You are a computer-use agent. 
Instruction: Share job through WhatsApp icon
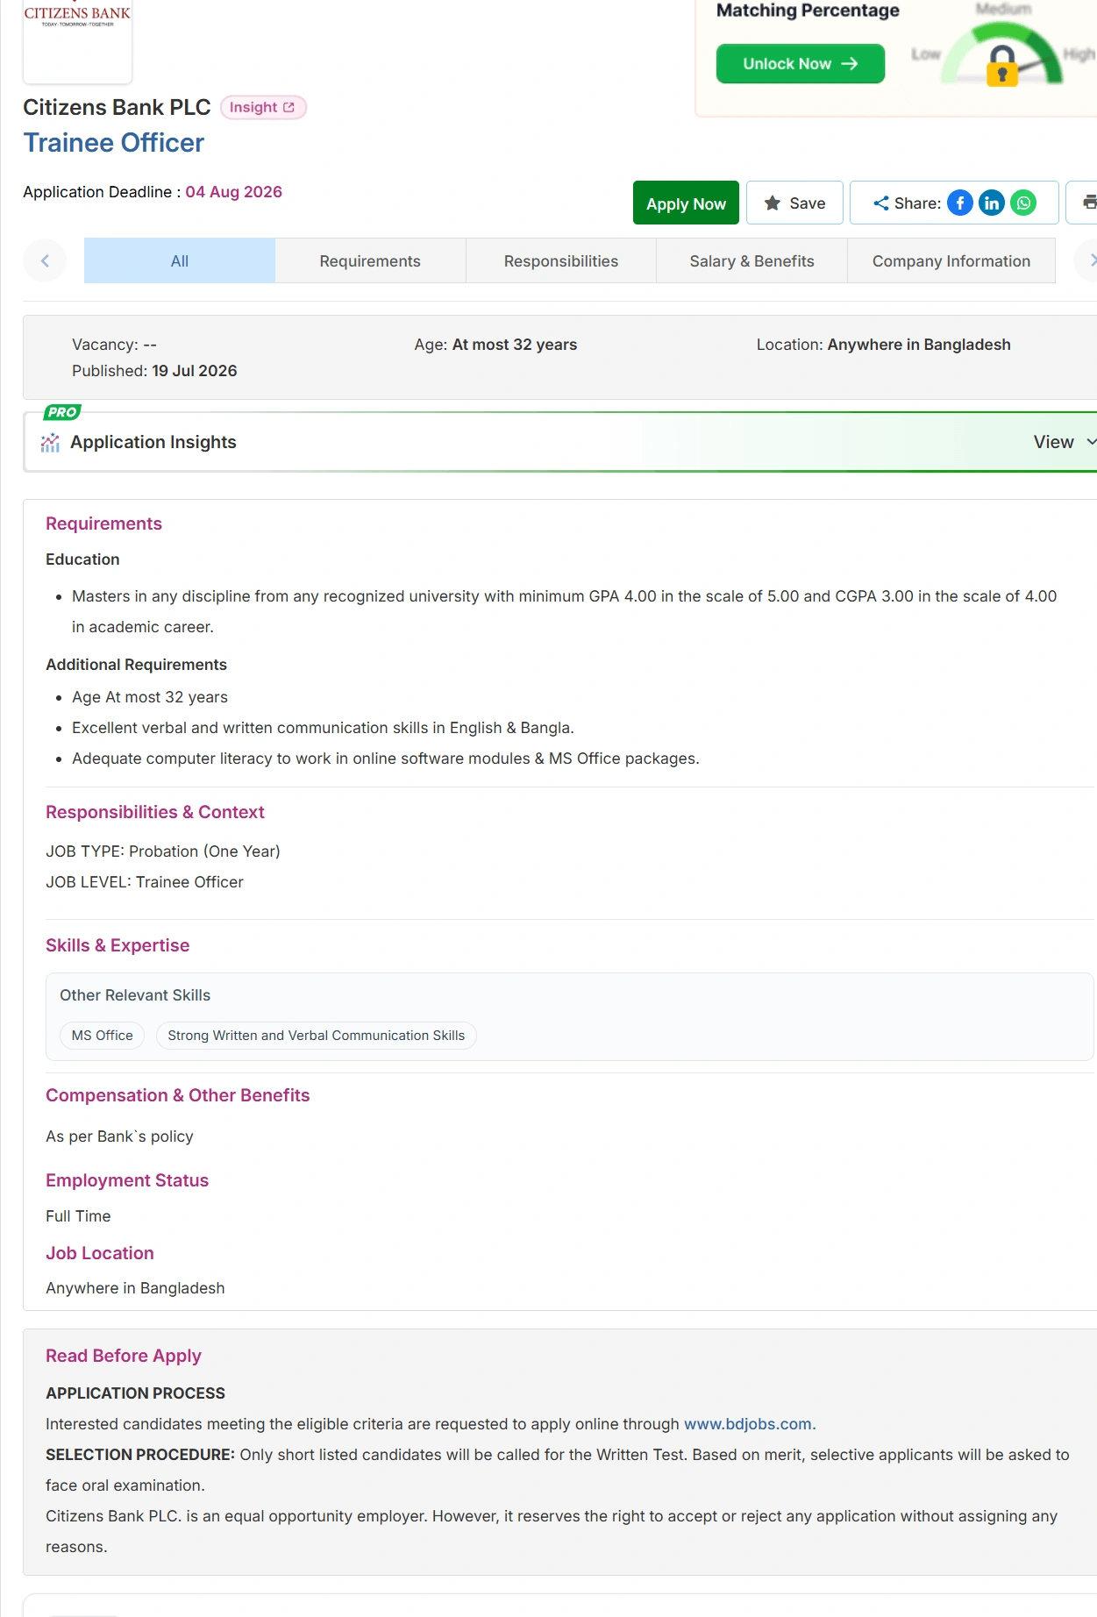1023,203
